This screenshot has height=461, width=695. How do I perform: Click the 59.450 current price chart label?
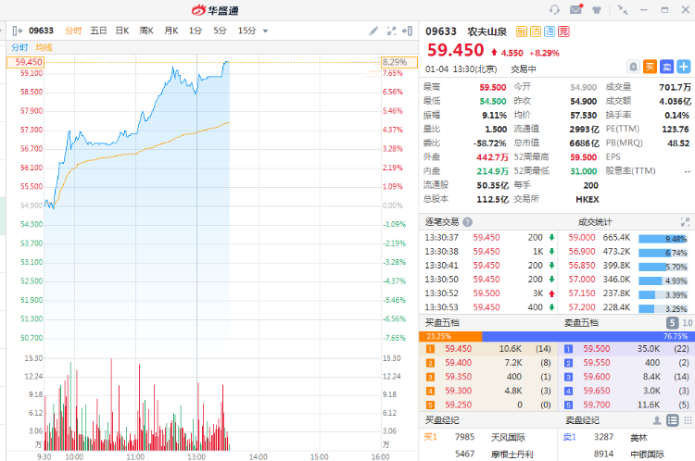[25, 62]
